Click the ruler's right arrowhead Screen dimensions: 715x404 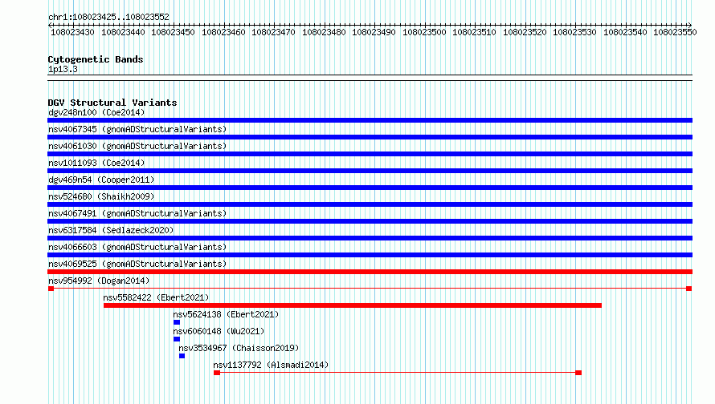coord(690,25)
